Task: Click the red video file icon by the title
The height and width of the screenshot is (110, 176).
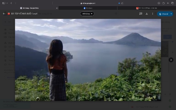Action: pyautogui.click(x=9, y=14)
